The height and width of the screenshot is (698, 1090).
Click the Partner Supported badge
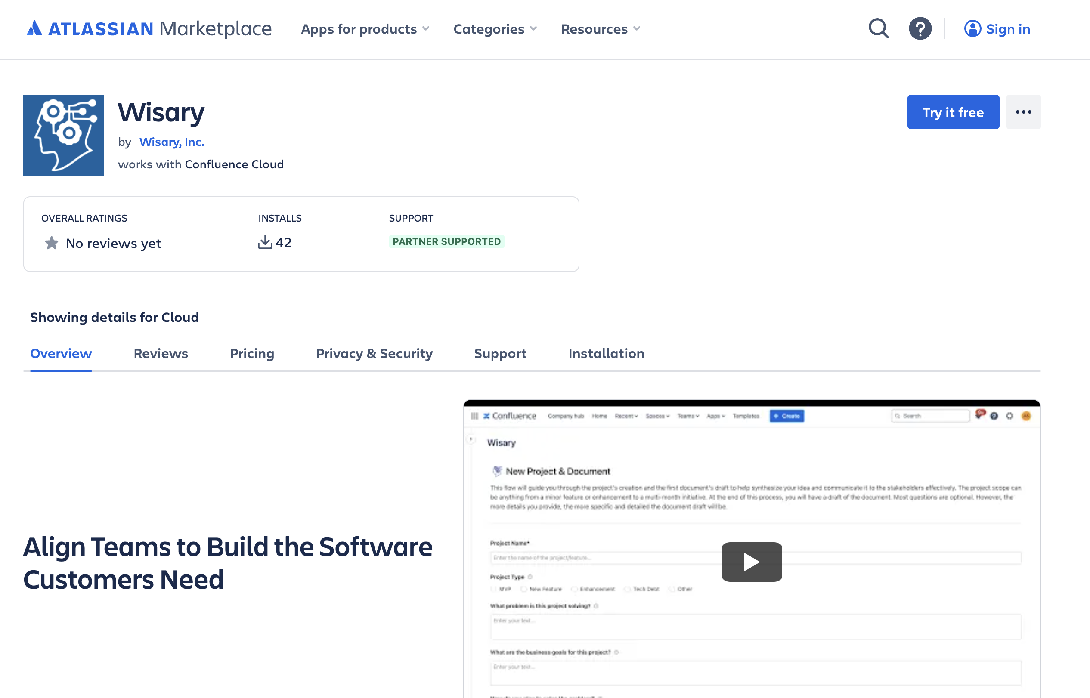click(x=446, y=241)
